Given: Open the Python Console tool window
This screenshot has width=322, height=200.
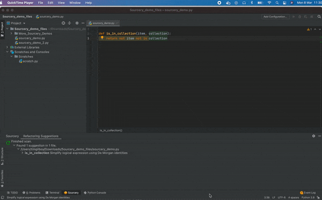Looking at the screenshot, I should tap(95, 192).
